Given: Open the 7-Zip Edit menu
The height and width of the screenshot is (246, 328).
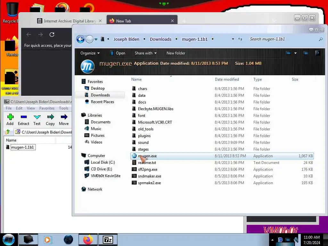Looking at the screenshot, I should click(19, 108).
